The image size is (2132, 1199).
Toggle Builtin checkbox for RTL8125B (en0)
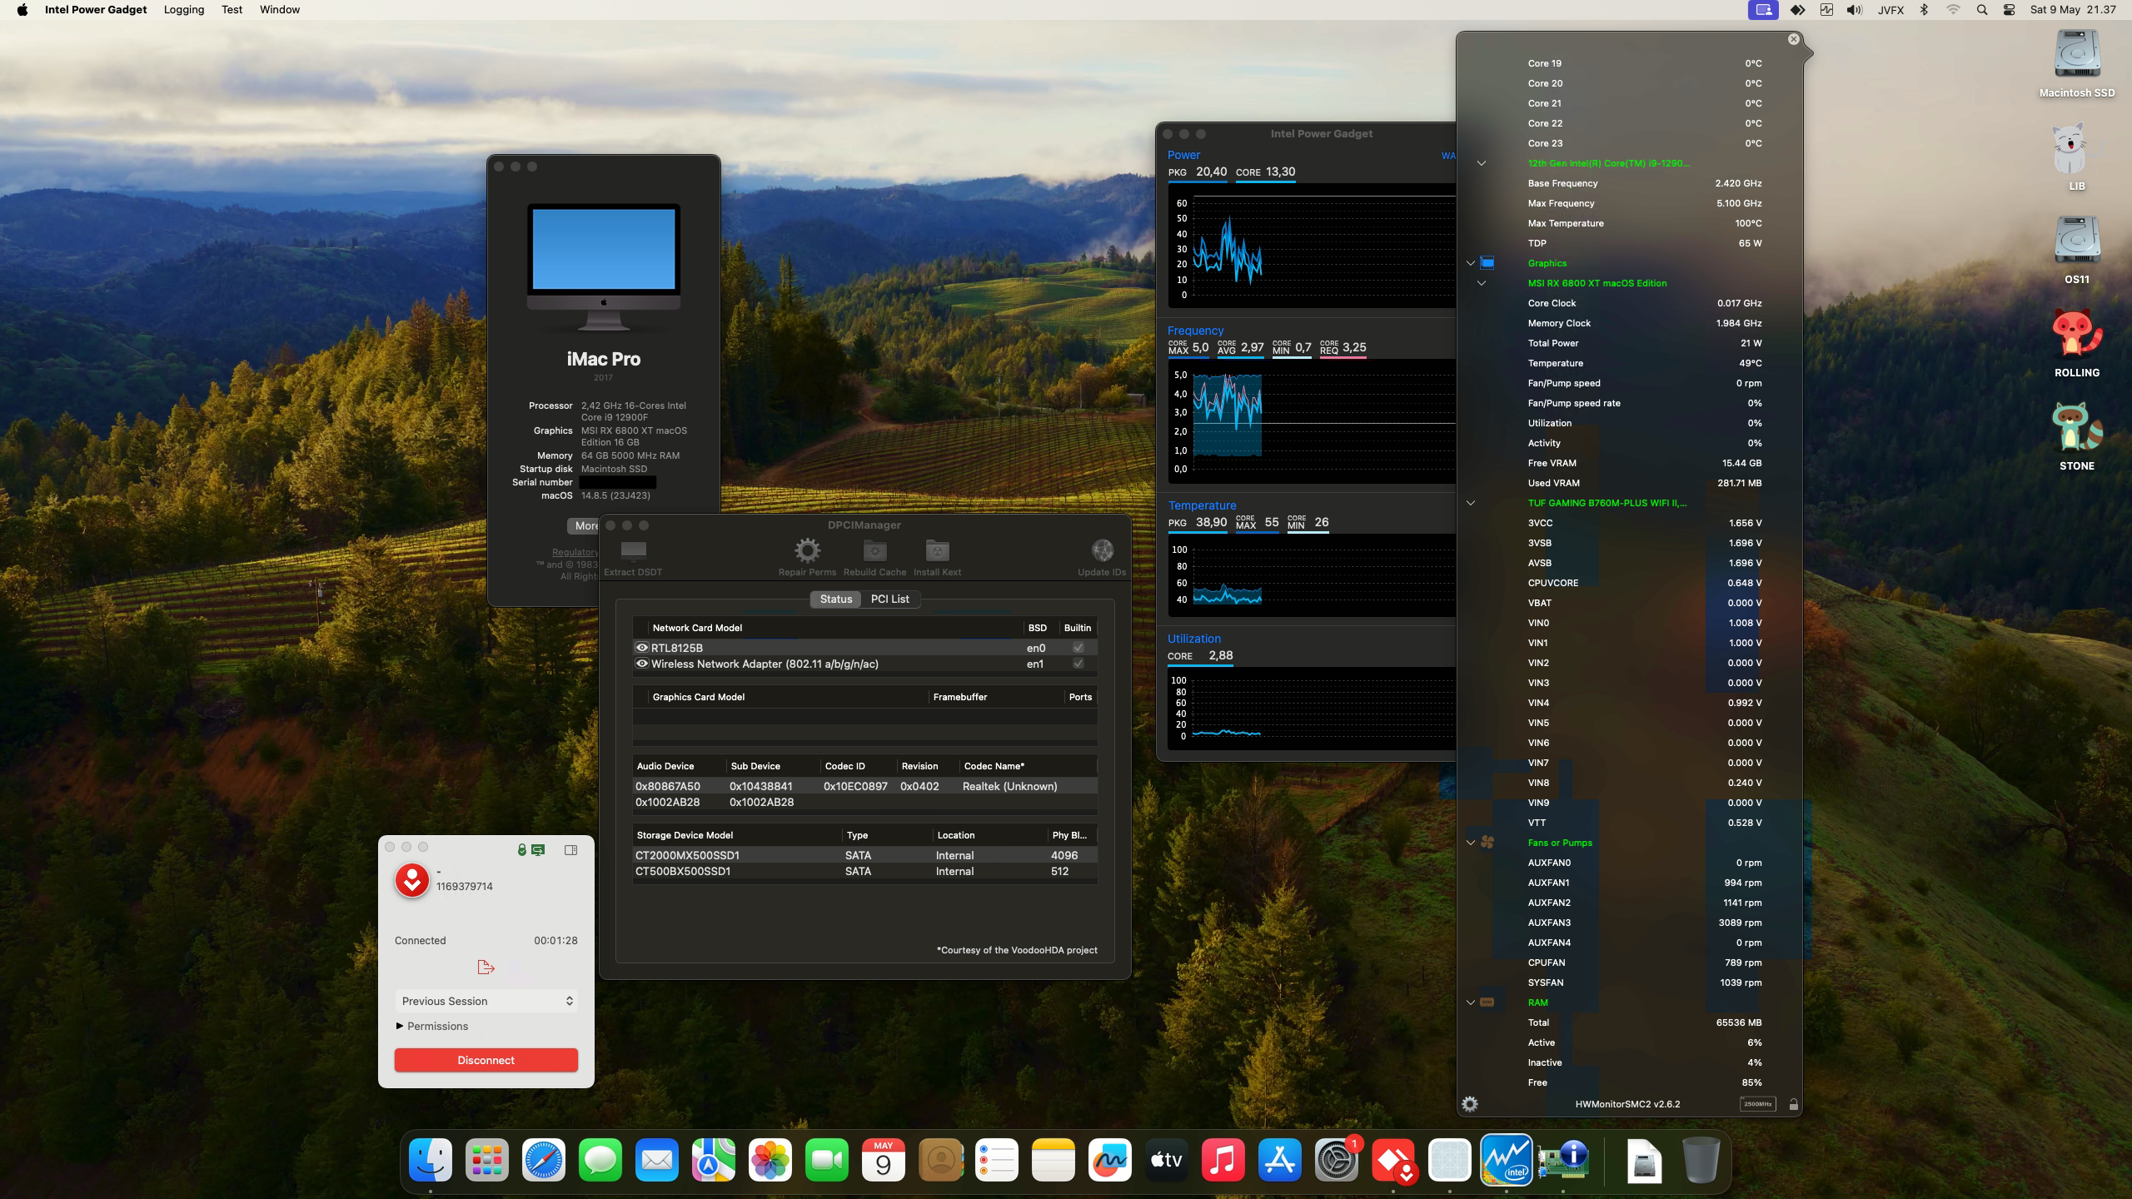[1078, 648]
